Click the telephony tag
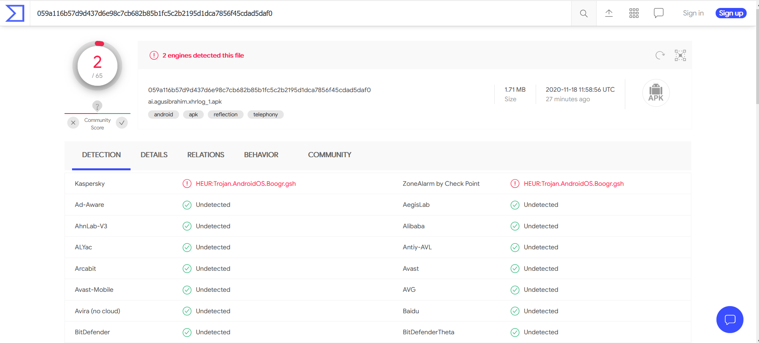759x343 pixels. click(x=265, y=115)
